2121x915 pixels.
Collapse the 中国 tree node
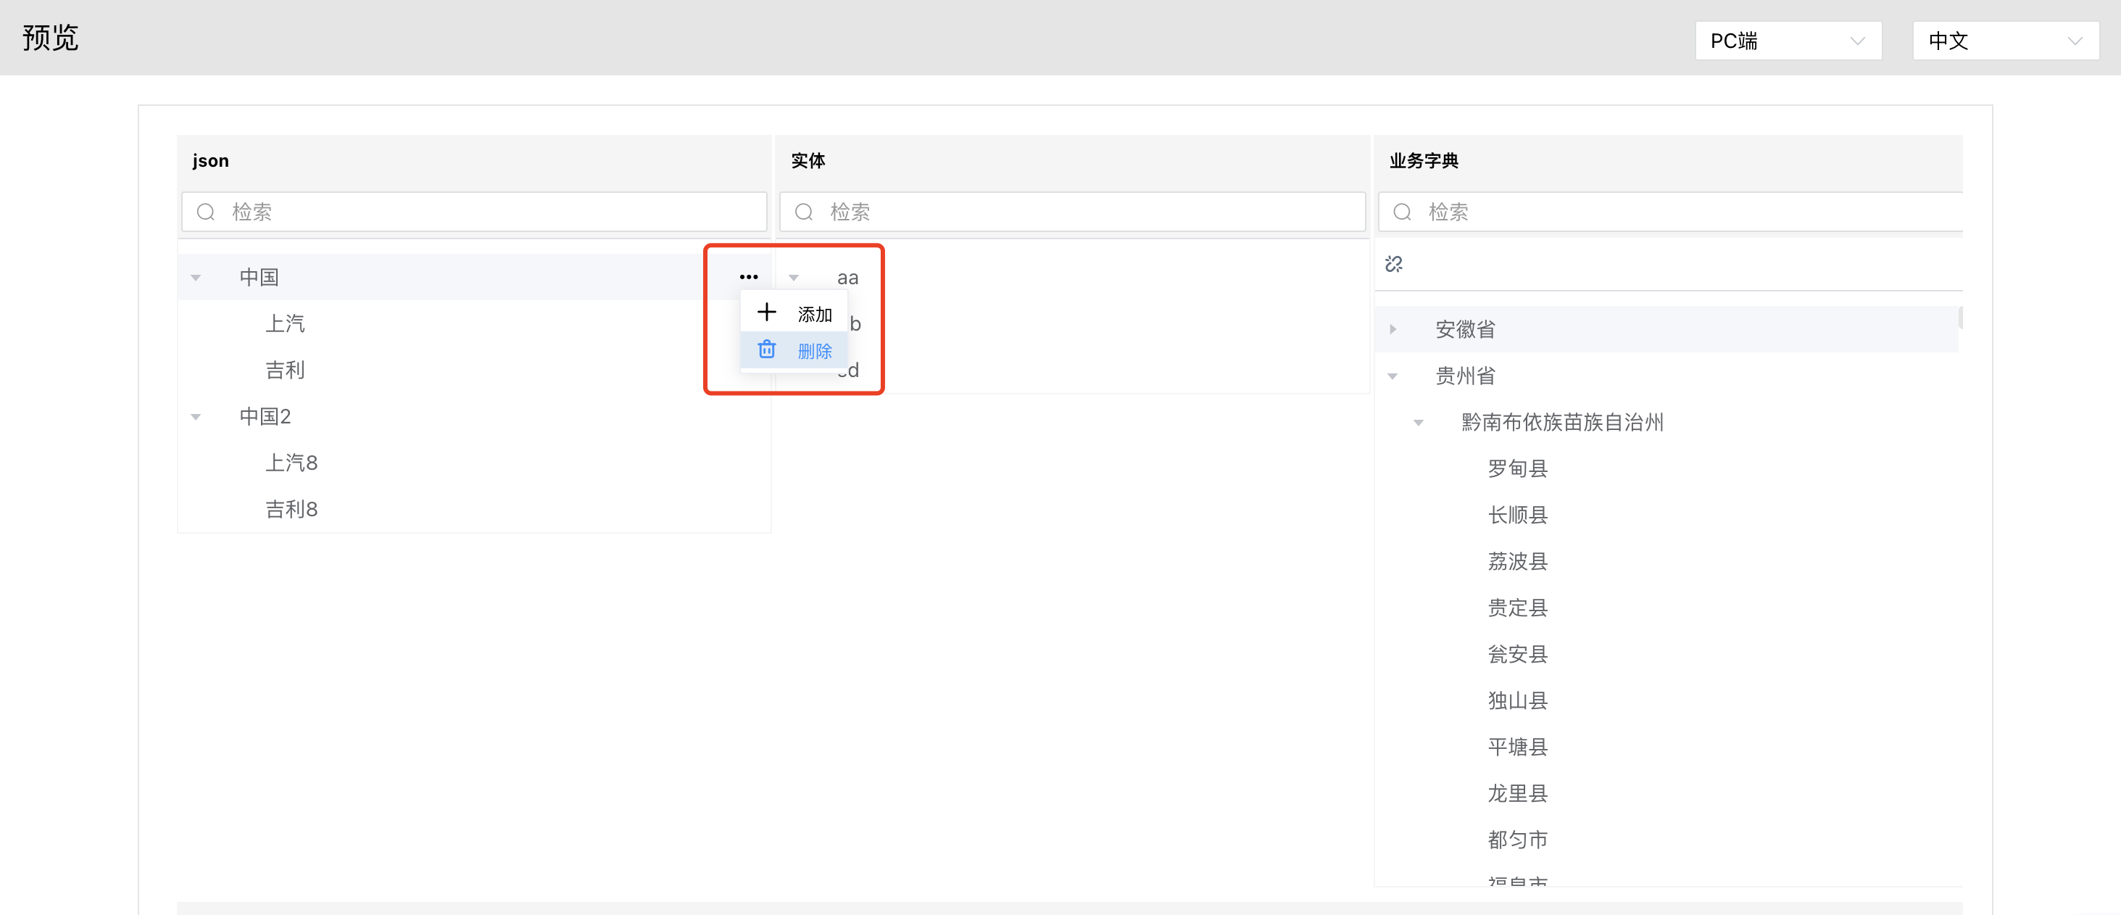click(x=196, y=278)
